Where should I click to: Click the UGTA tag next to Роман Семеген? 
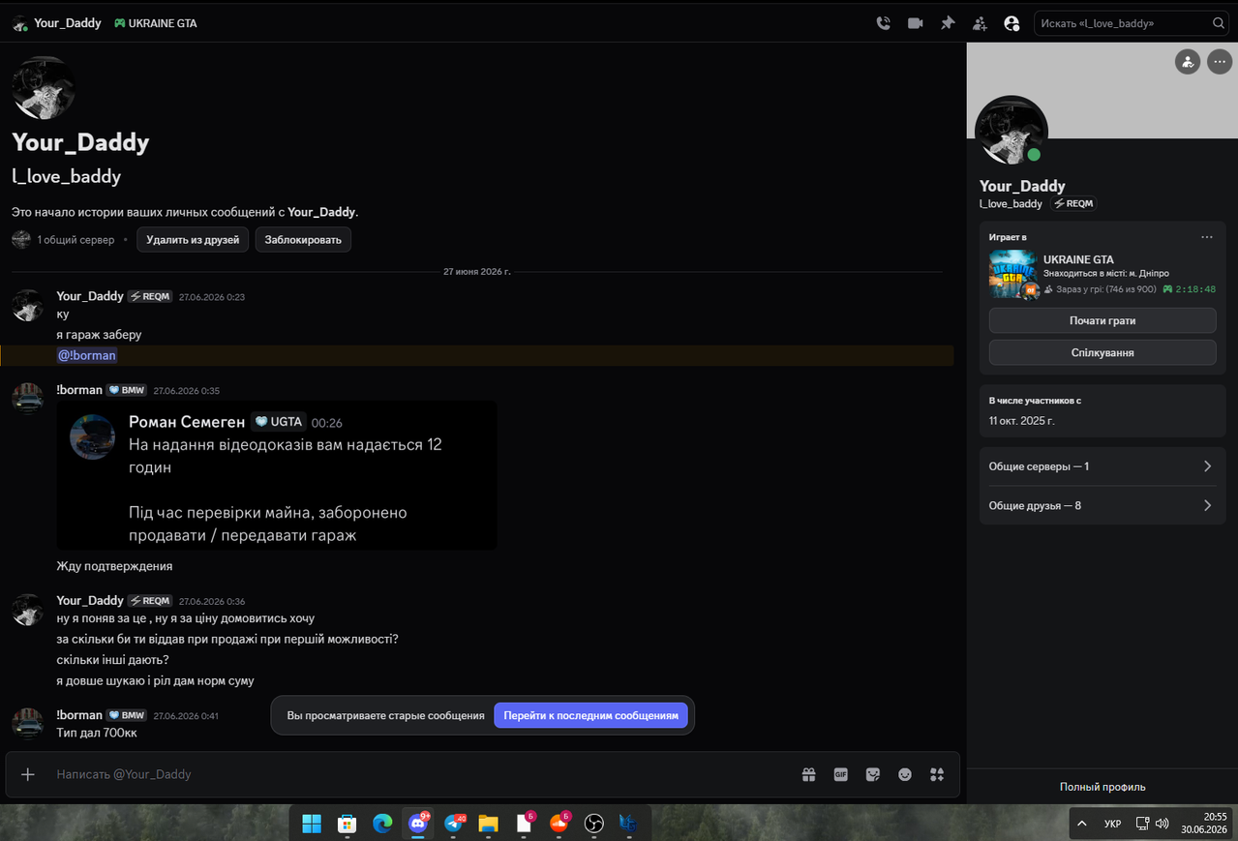280,422
